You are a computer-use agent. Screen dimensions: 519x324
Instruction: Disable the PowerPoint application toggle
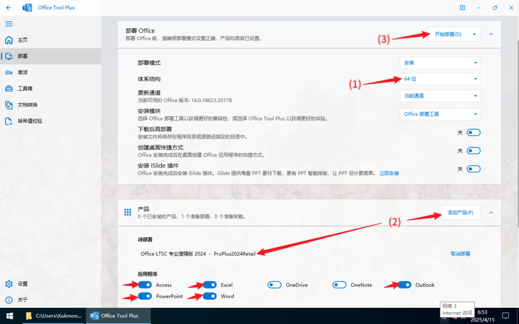(144, 296)
